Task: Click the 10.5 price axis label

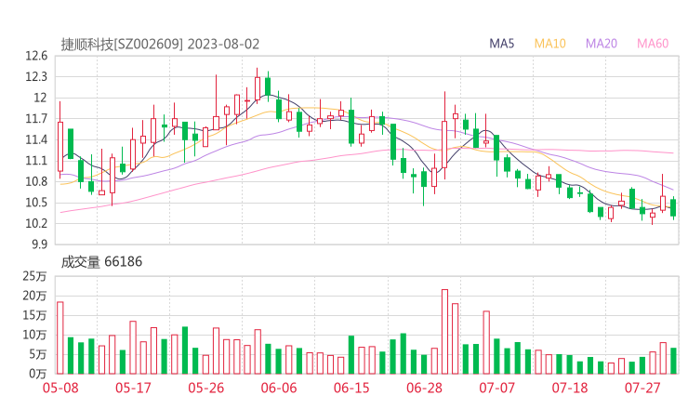Action: point(36,203)
